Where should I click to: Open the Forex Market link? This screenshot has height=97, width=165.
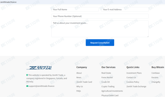pos(107,78)
